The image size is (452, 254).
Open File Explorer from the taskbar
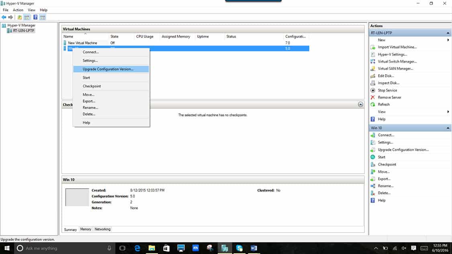[151, 248]
